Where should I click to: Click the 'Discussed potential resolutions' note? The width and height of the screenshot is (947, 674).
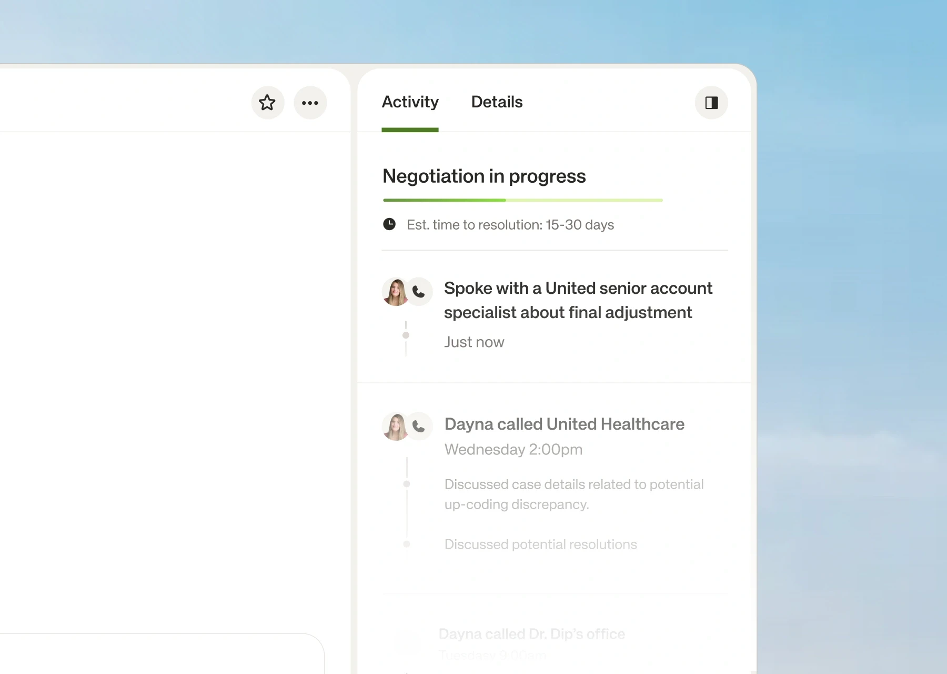coord(541,544)
